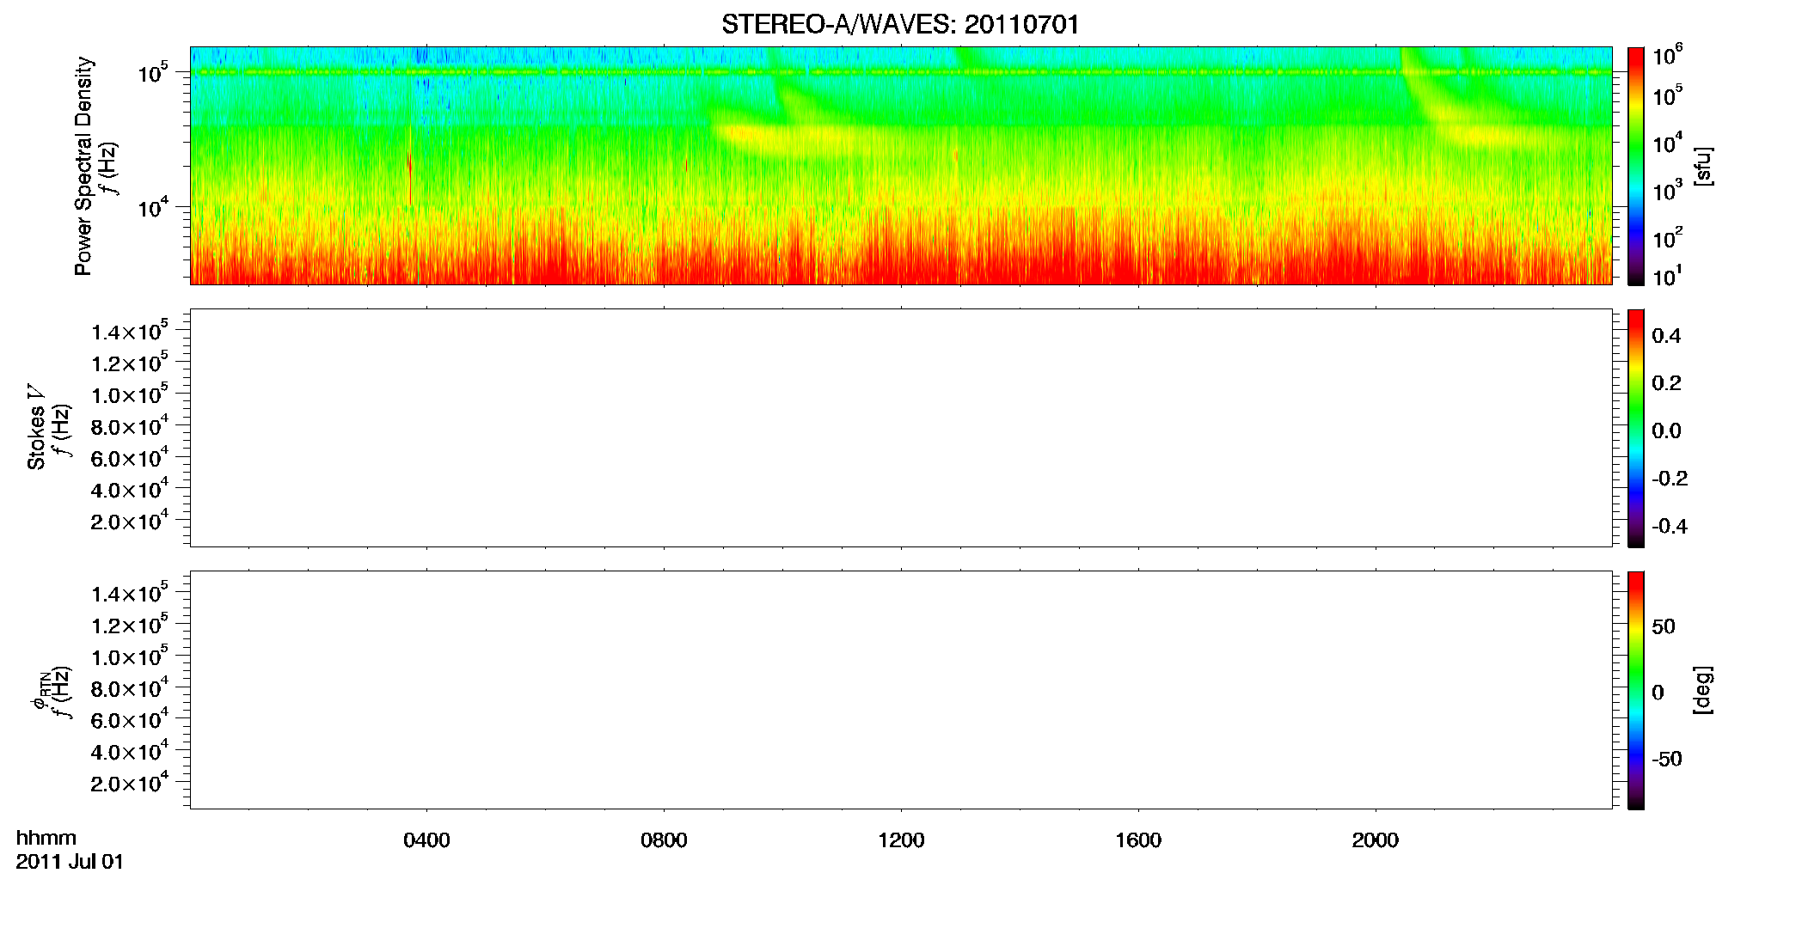The width and height of the screenshot is (1802, 928).
Task: Click the 4.0×10^4 tick label of the φ RTN panel
Action: (x=130, y=750)
